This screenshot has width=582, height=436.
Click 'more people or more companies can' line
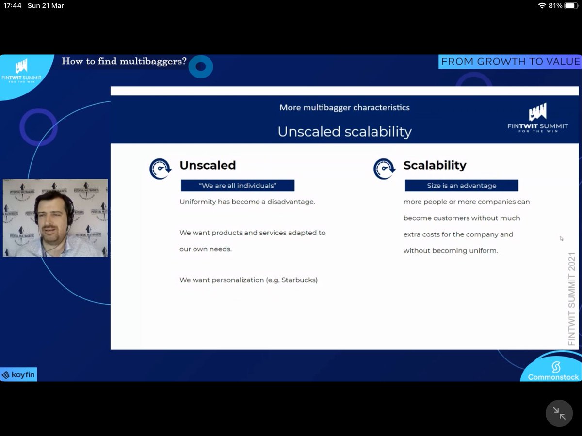[x=467, y=202]
